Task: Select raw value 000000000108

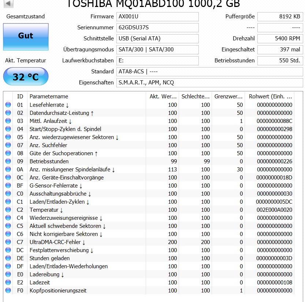Action: (275, 283)
